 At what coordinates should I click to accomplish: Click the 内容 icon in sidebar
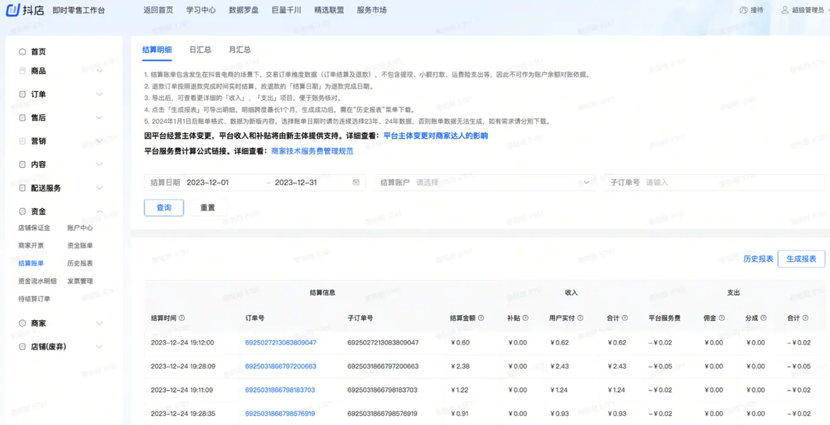tap(23, 164)
